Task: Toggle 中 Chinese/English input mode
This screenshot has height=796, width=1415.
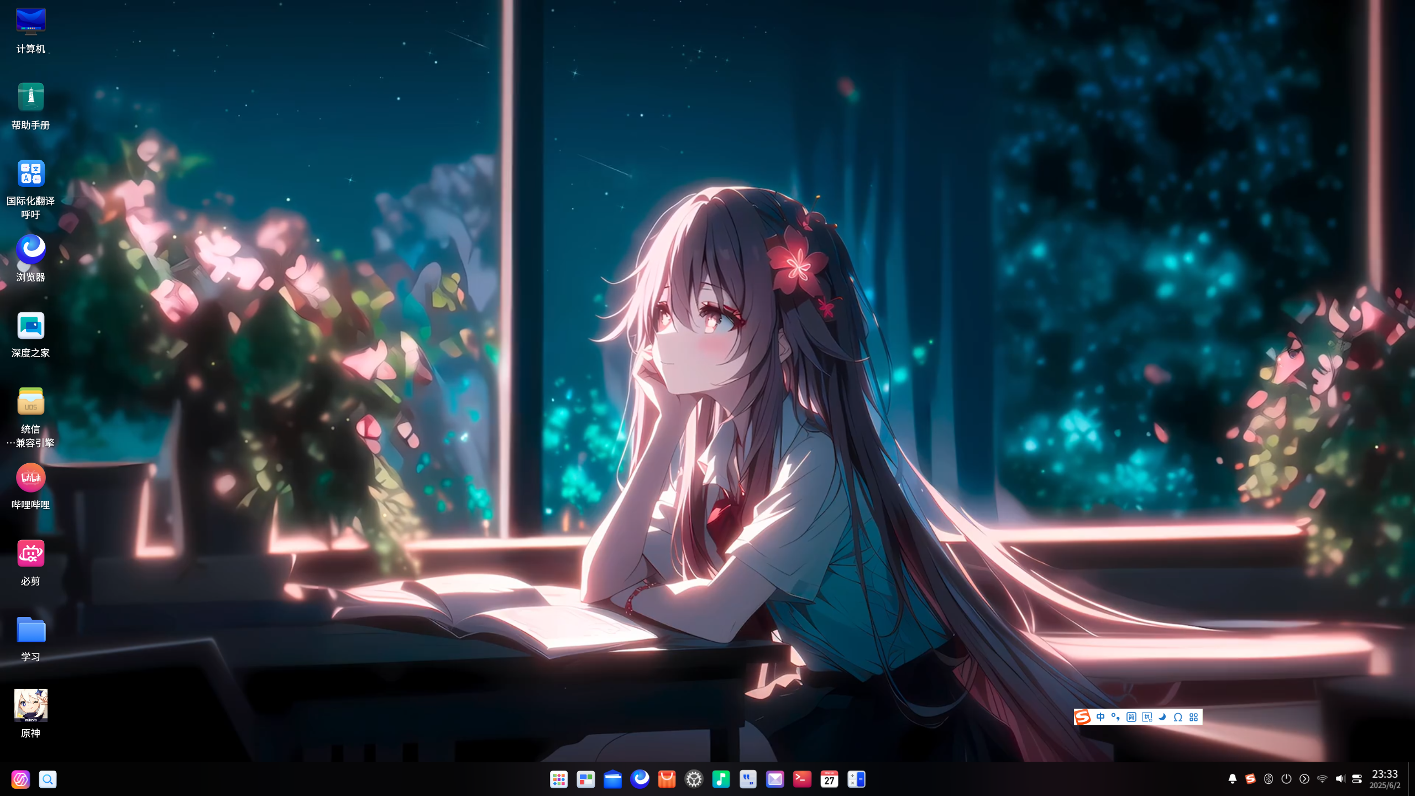Action: (1100, 717)
